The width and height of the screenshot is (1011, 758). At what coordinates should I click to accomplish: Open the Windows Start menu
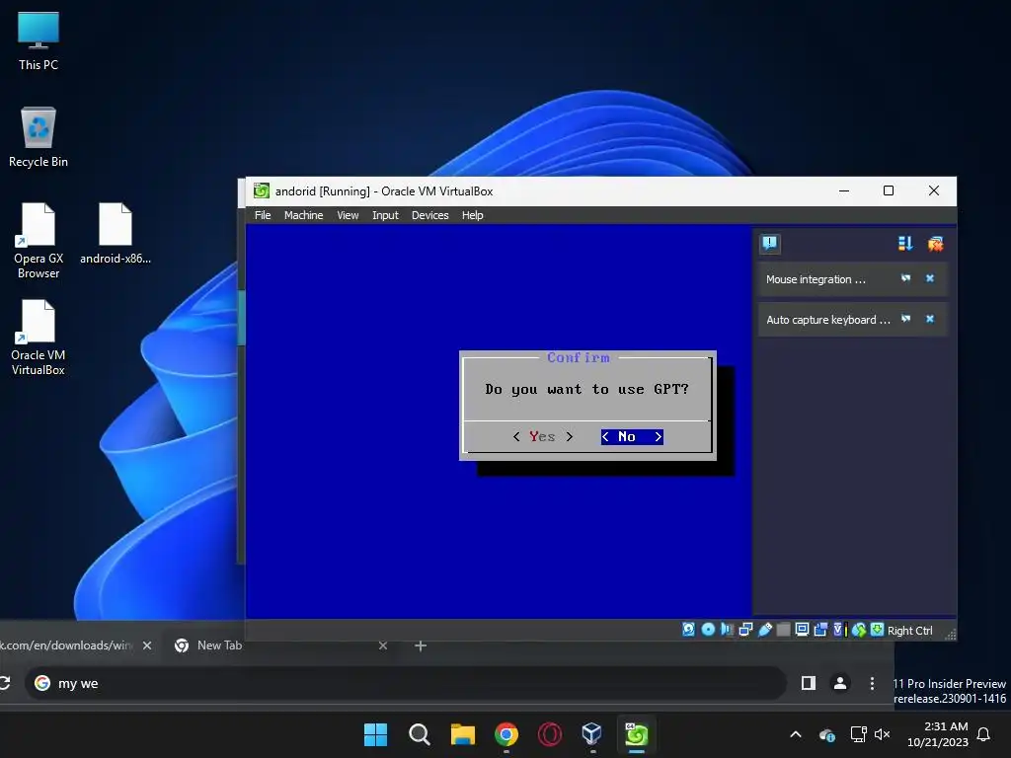click(376, 734)
